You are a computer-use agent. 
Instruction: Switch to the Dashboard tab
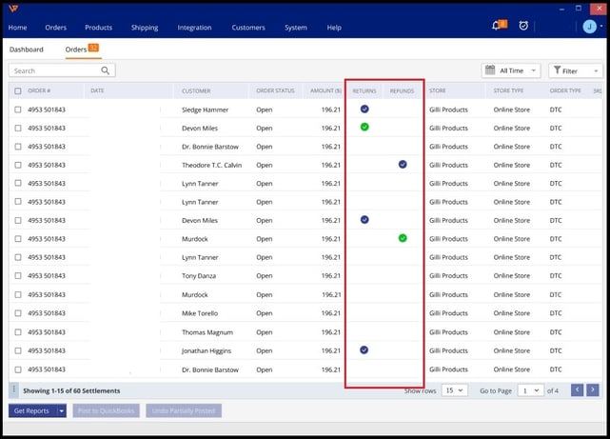(x=27, y=50)
